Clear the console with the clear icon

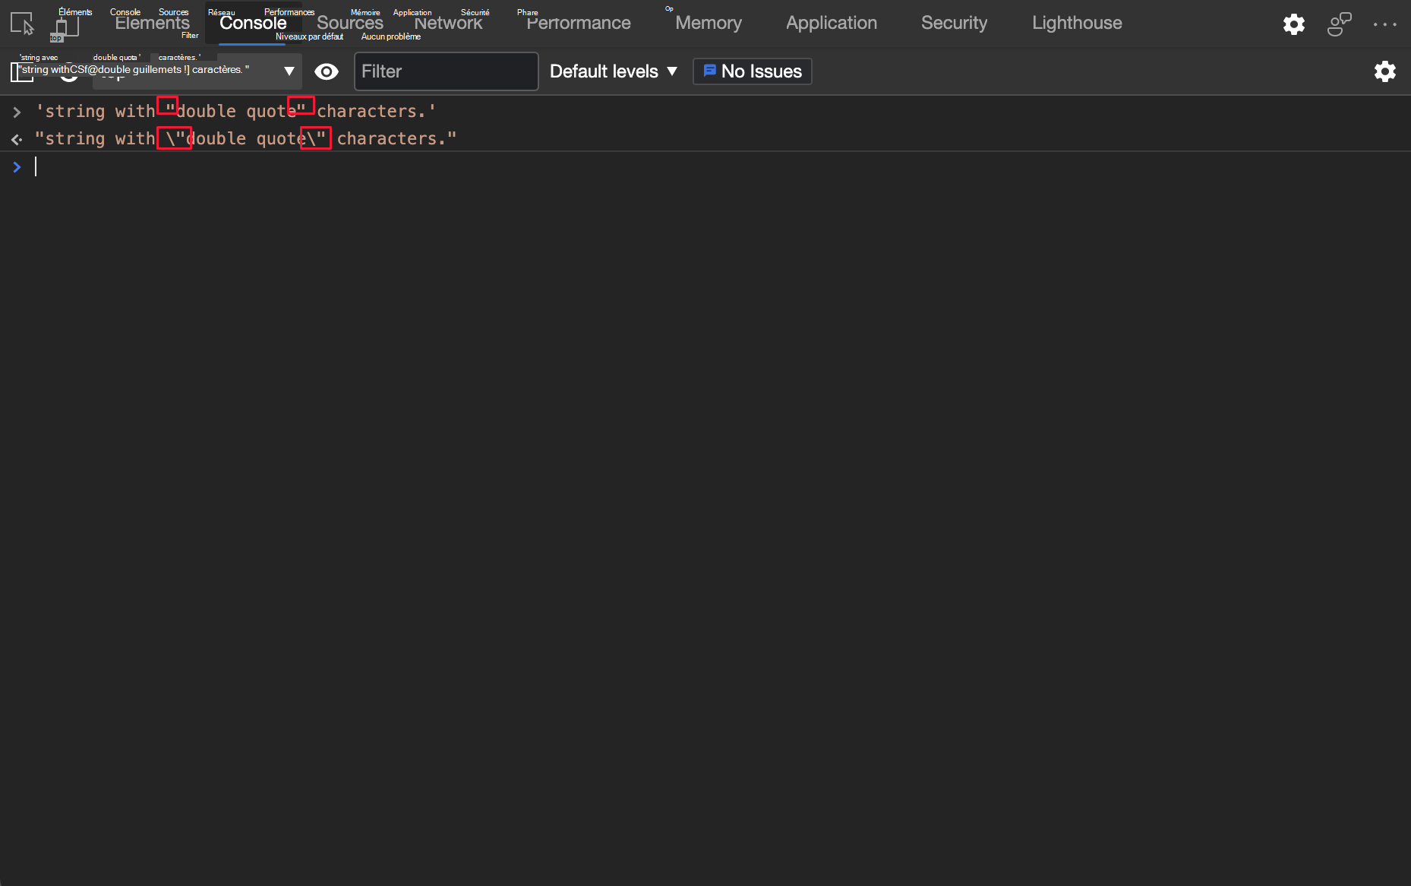point(69,71)
